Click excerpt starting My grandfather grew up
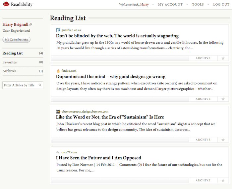This screenshot has height=189, width=232. coord(140,45)
